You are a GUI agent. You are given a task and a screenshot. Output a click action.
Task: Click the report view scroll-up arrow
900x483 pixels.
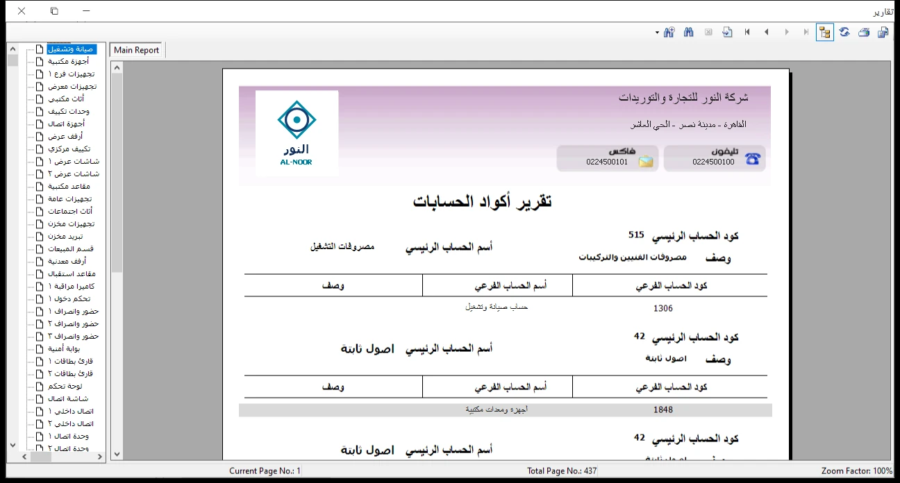pyautogui.click(x=117, y=67)
